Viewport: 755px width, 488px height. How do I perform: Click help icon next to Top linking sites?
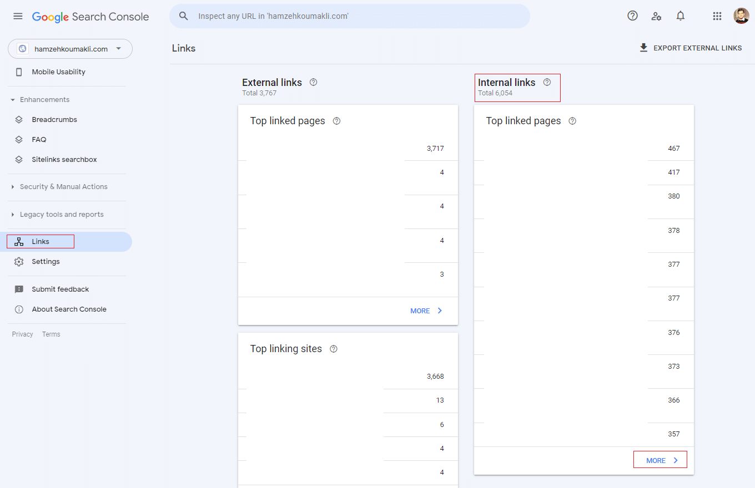(x=334, y=349)
